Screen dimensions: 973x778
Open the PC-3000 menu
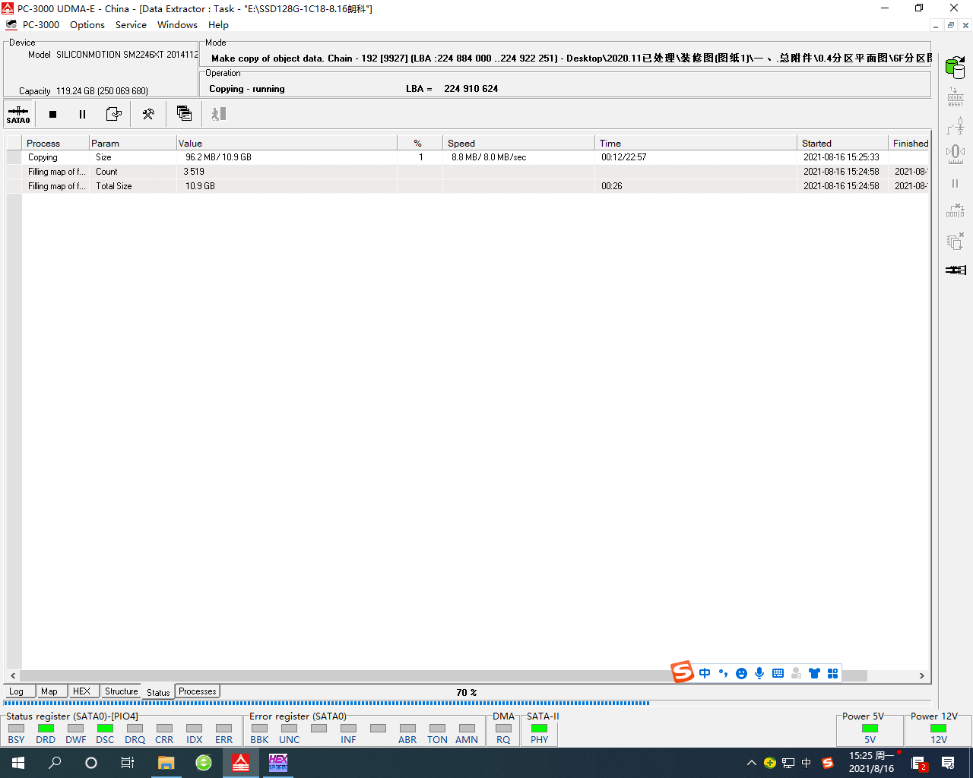tap(41, 25)
